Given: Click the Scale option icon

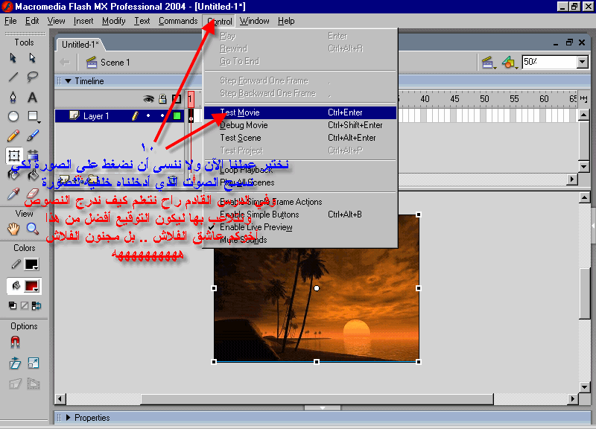Looking at the screenshot, I should pos(34,363).
